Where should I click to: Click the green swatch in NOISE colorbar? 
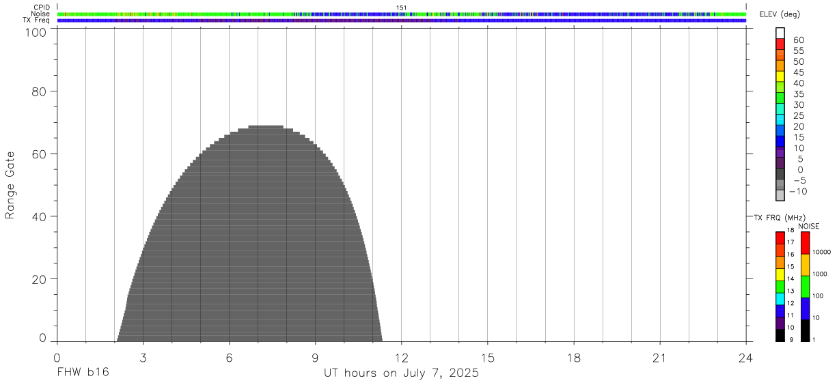(805, 287)
